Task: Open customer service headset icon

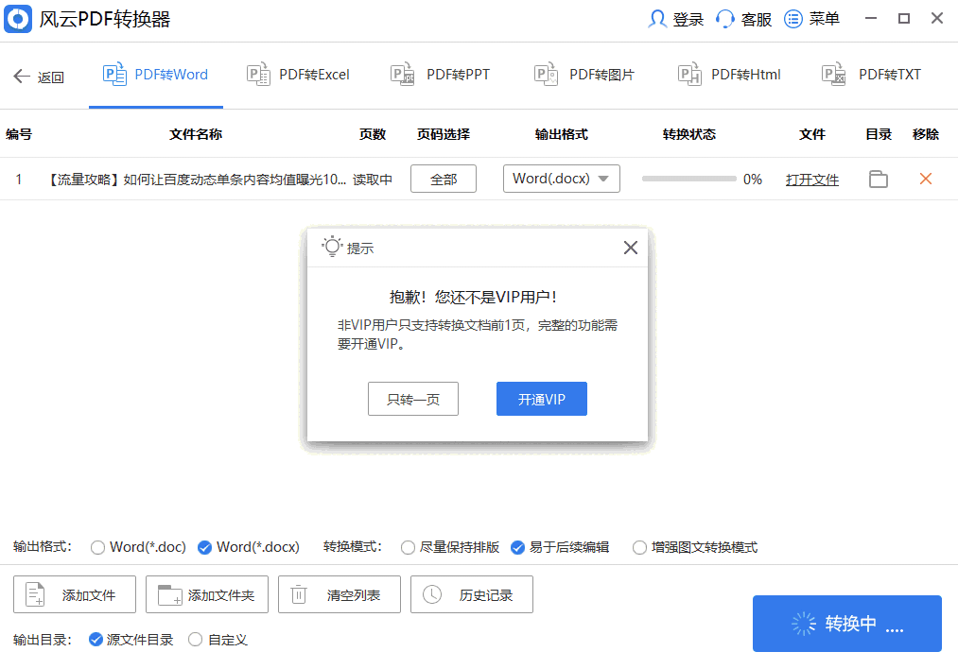Action: coord(725,19)
